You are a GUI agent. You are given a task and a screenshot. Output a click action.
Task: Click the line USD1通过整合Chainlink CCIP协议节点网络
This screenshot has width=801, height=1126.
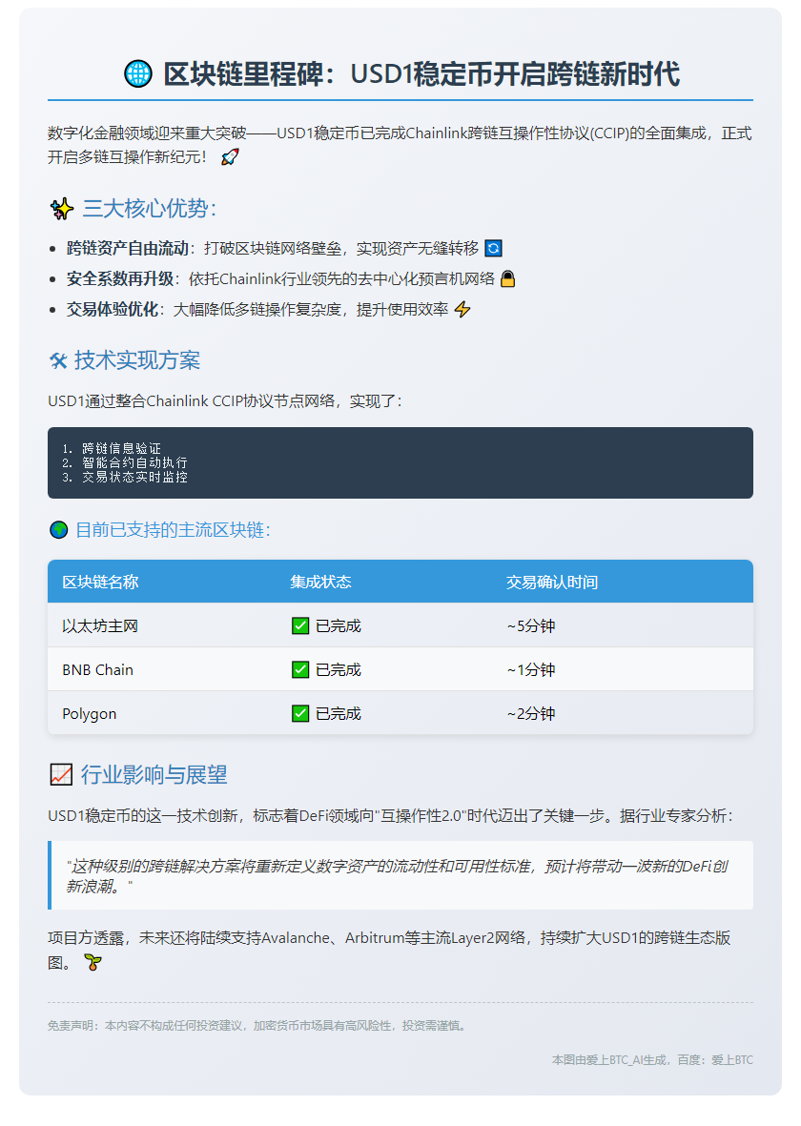tap(226, 401)
